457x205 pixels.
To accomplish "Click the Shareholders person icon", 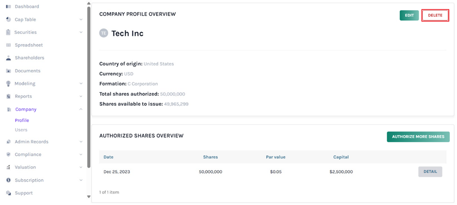I will click(x=8, y=58).
